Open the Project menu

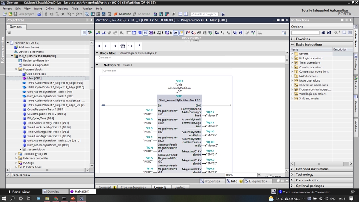7,9
